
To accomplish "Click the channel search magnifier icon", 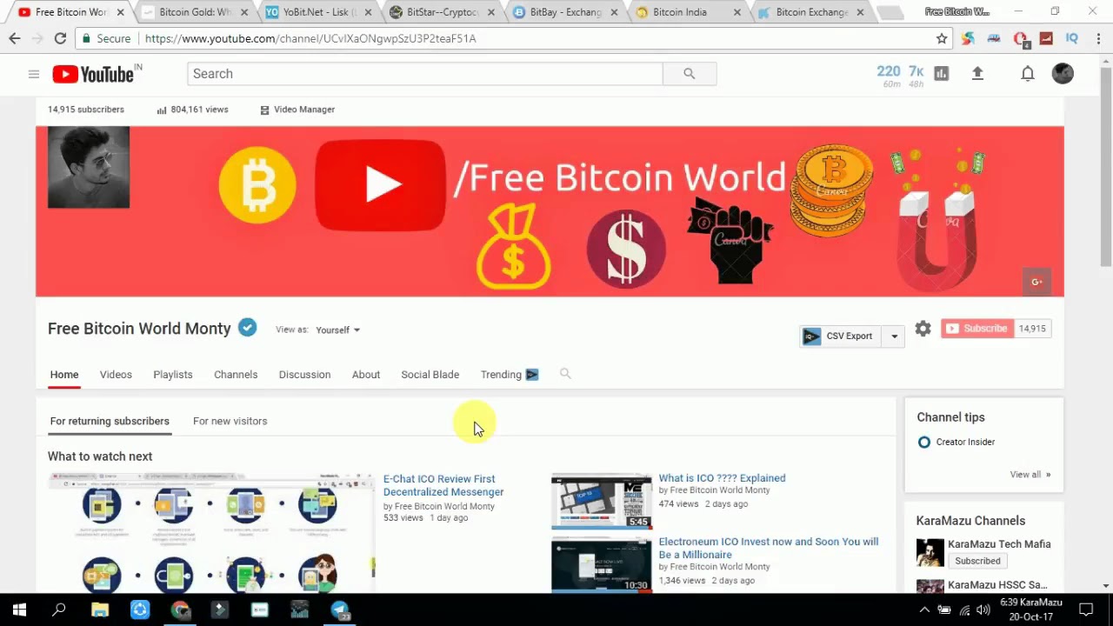I will tap(565, 374).
